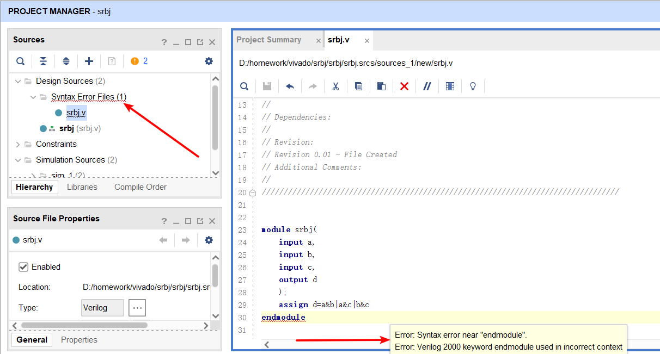Click the Add Sources plus icon
660x354 pixels.
click(x=89, y=61)
